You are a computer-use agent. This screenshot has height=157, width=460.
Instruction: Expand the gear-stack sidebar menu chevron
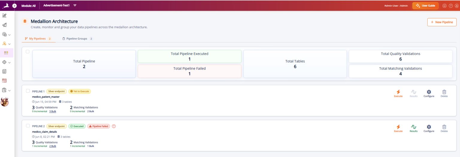(x=10, y=35)
